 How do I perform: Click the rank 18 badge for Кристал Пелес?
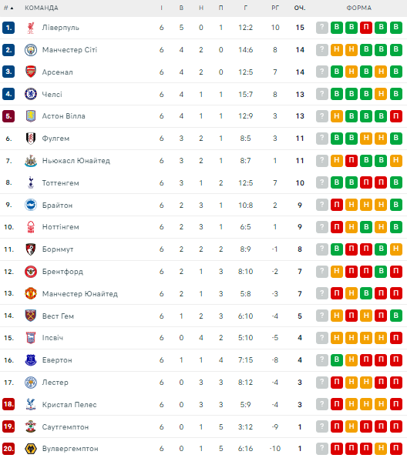pos(8,404)
